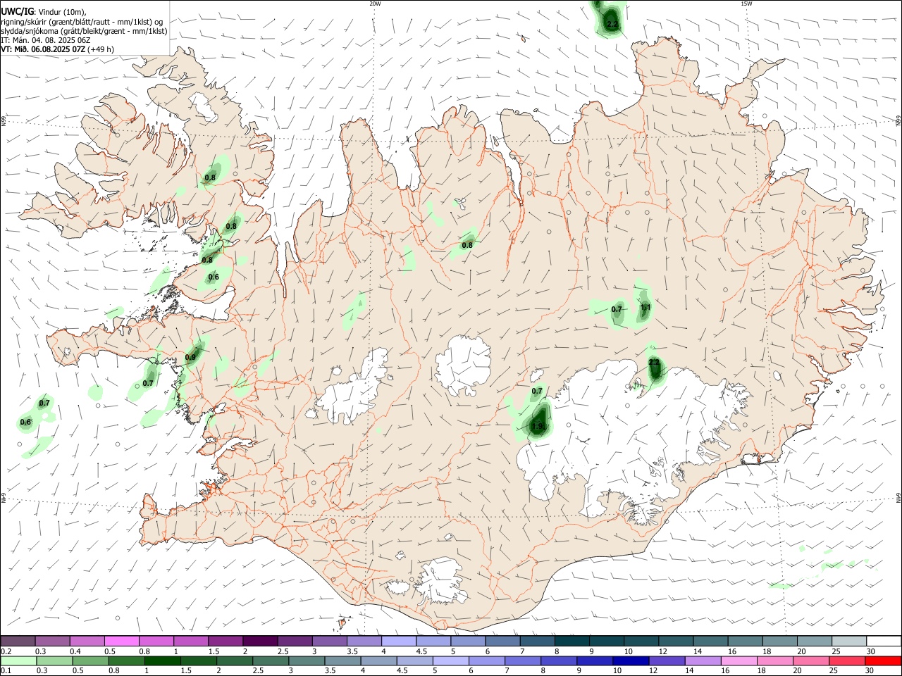Click the light pink swatch at 16 in lower legend
Image resolution: width=902 pixels, height=676 pixels.
coord(739,661)
